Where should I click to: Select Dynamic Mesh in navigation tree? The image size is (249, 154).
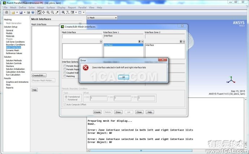pyautogui.click(x=12, y=50)
